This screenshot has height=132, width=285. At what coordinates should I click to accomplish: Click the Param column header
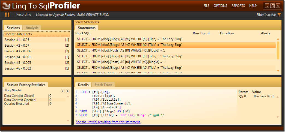click(244, 92)
